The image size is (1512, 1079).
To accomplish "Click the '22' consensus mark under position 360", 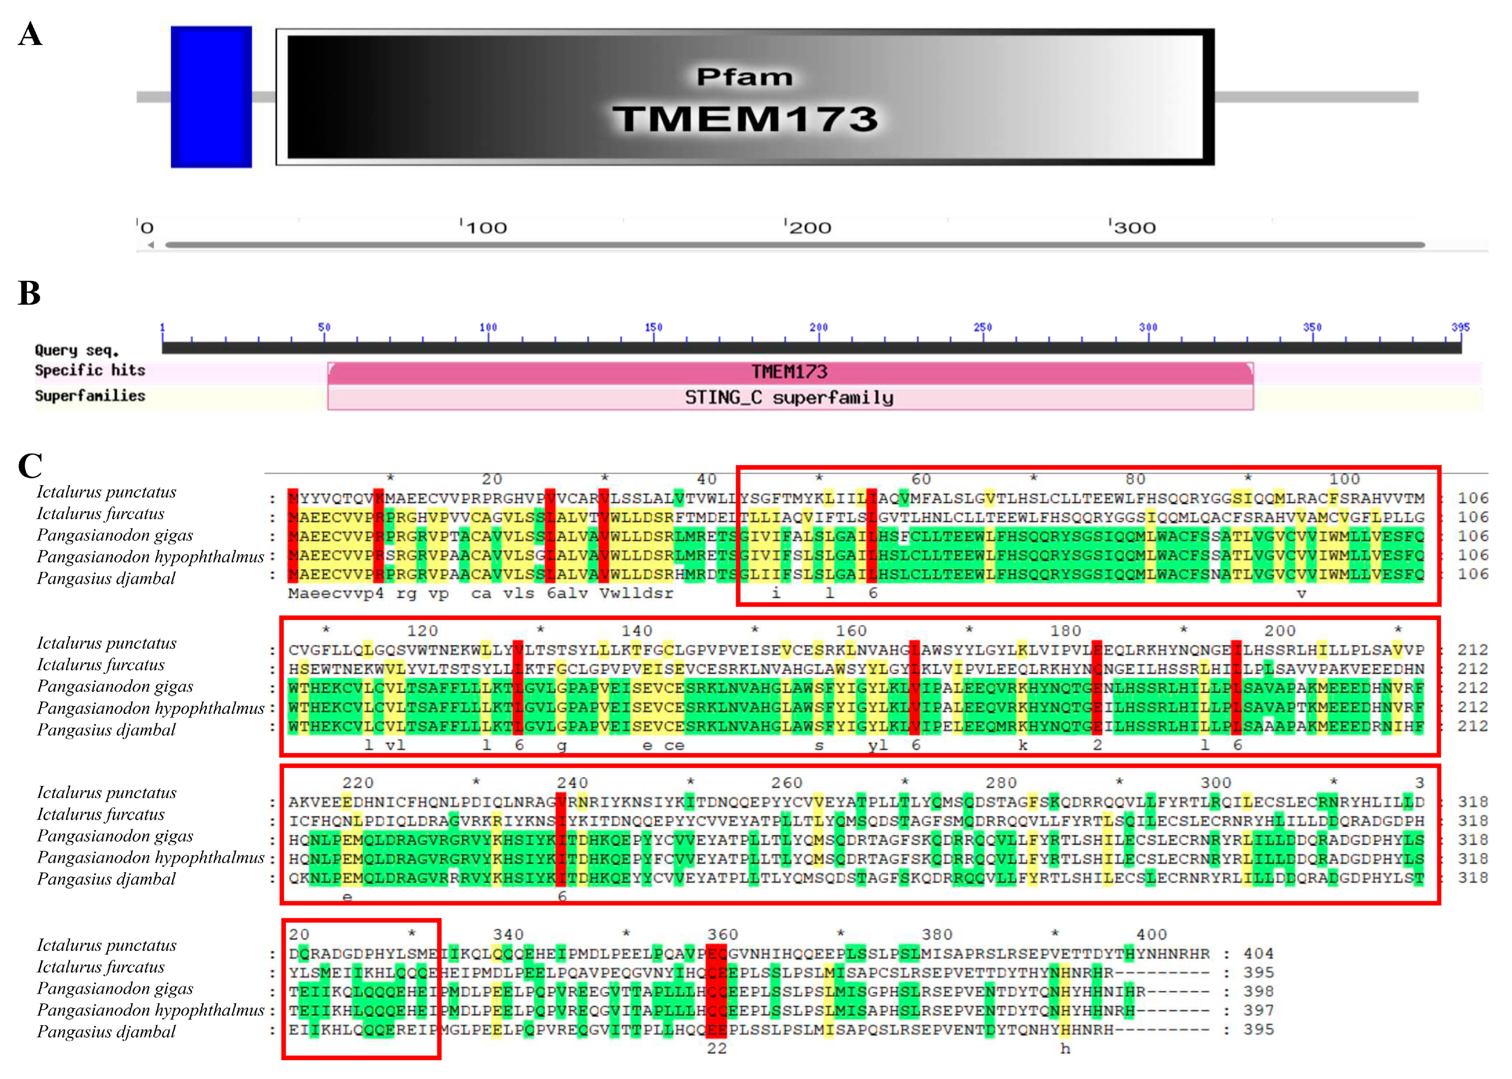I will pyautogui.click(x=717, y=1048).
